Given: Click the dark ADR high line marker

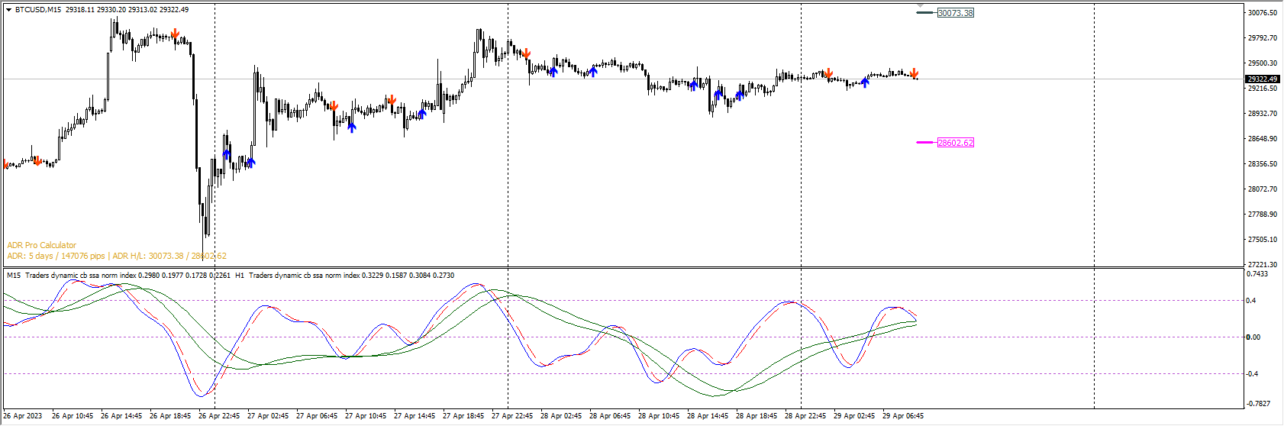Looking at the screenshot, I should (x=925, y=13).
